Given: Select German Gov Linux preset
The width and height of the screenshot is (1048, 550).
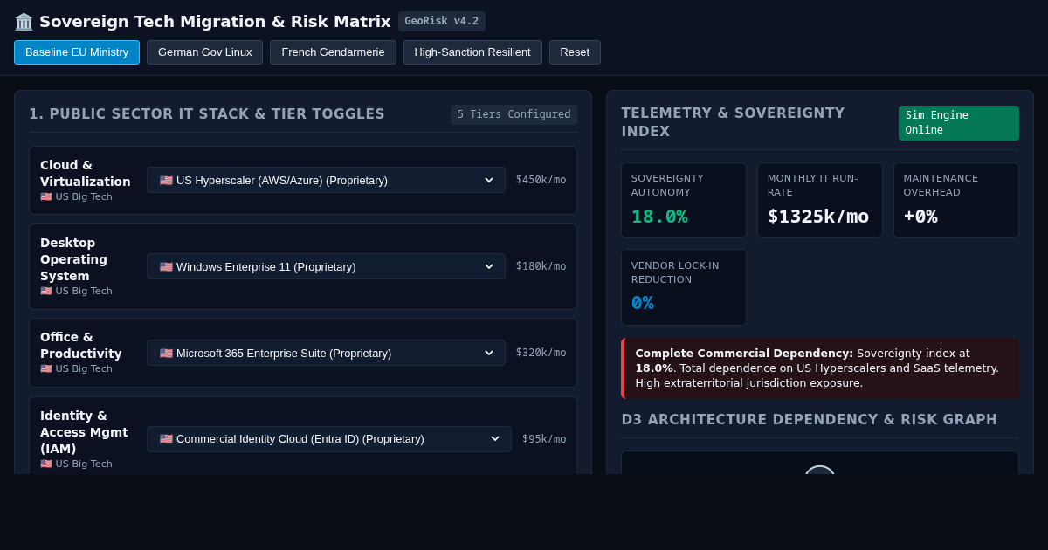Looking at the screenshot, I should pyautogui.click(x=204, y=52).
